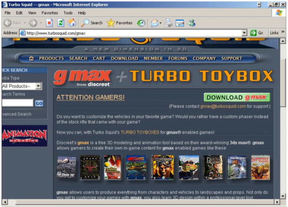
Task: Click the Trainz game box cover
Action: tap(136, 168)
